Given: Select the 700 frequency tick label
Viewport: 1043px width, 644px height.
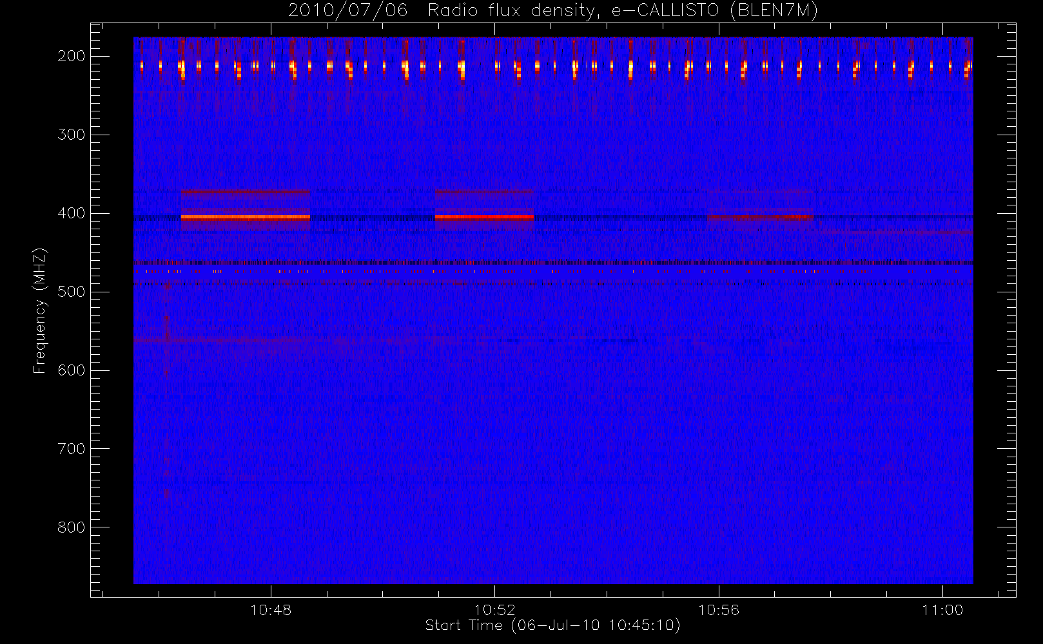Looking at the screenshot, I should click(x=72, y=449).
